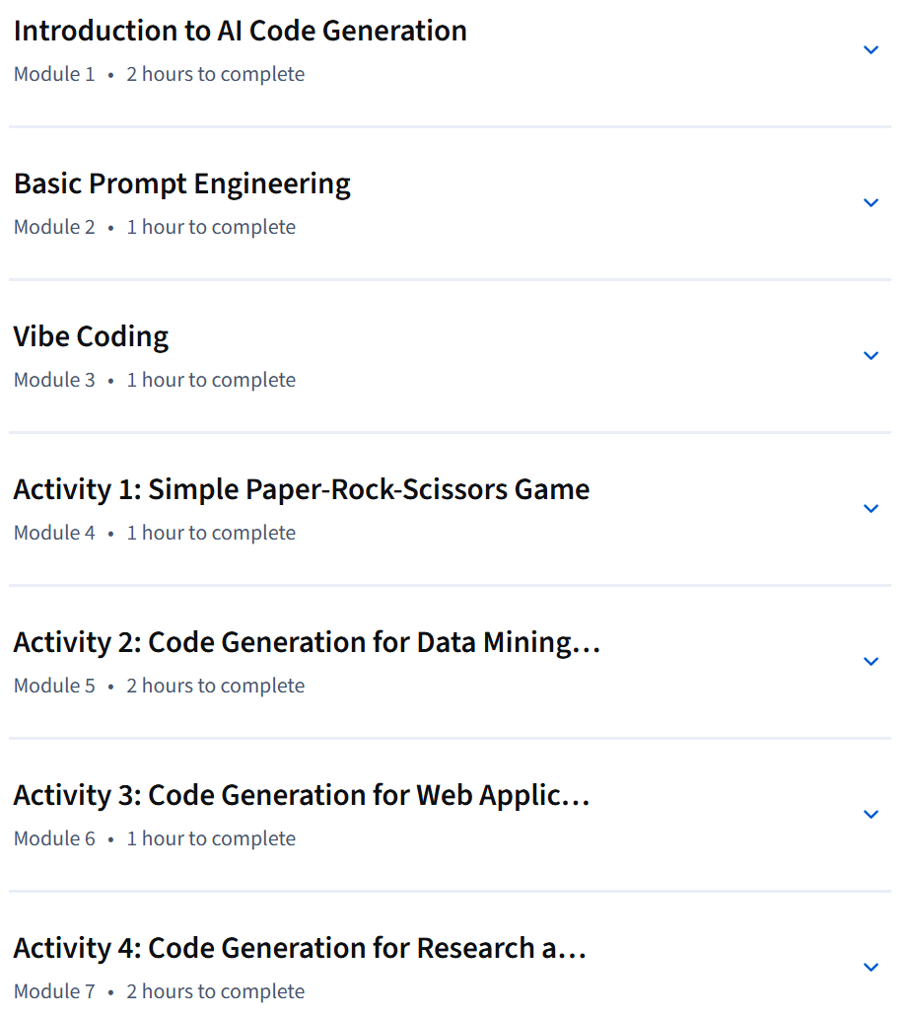
Task: Click the Module 6 1 hour to complete text
Action: pos(155,838)
